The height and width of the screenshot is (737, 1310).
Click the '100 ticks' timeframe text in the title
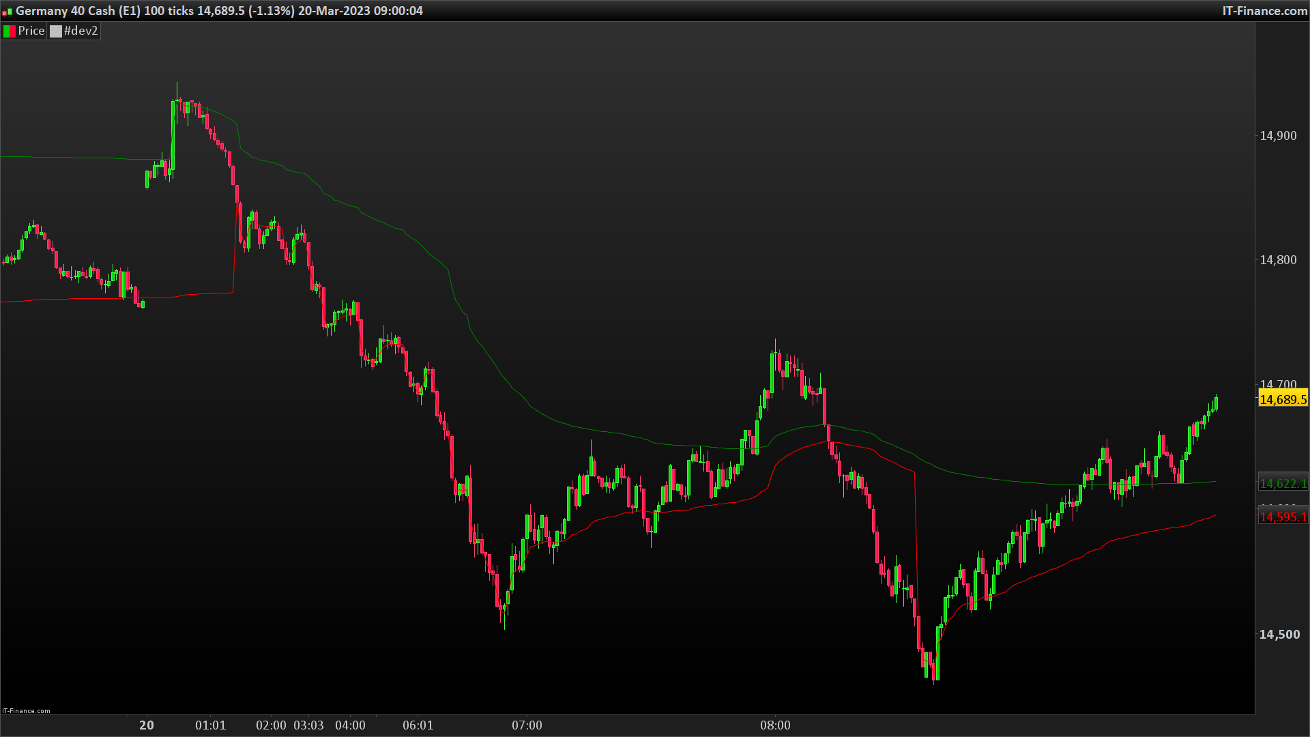(169, 11)
